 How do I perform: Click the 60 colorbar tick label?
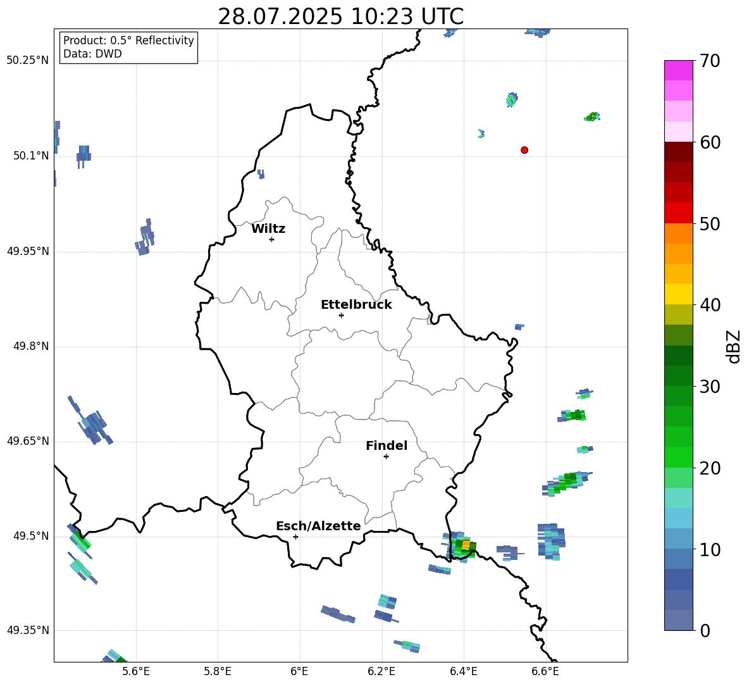(710, 142)
